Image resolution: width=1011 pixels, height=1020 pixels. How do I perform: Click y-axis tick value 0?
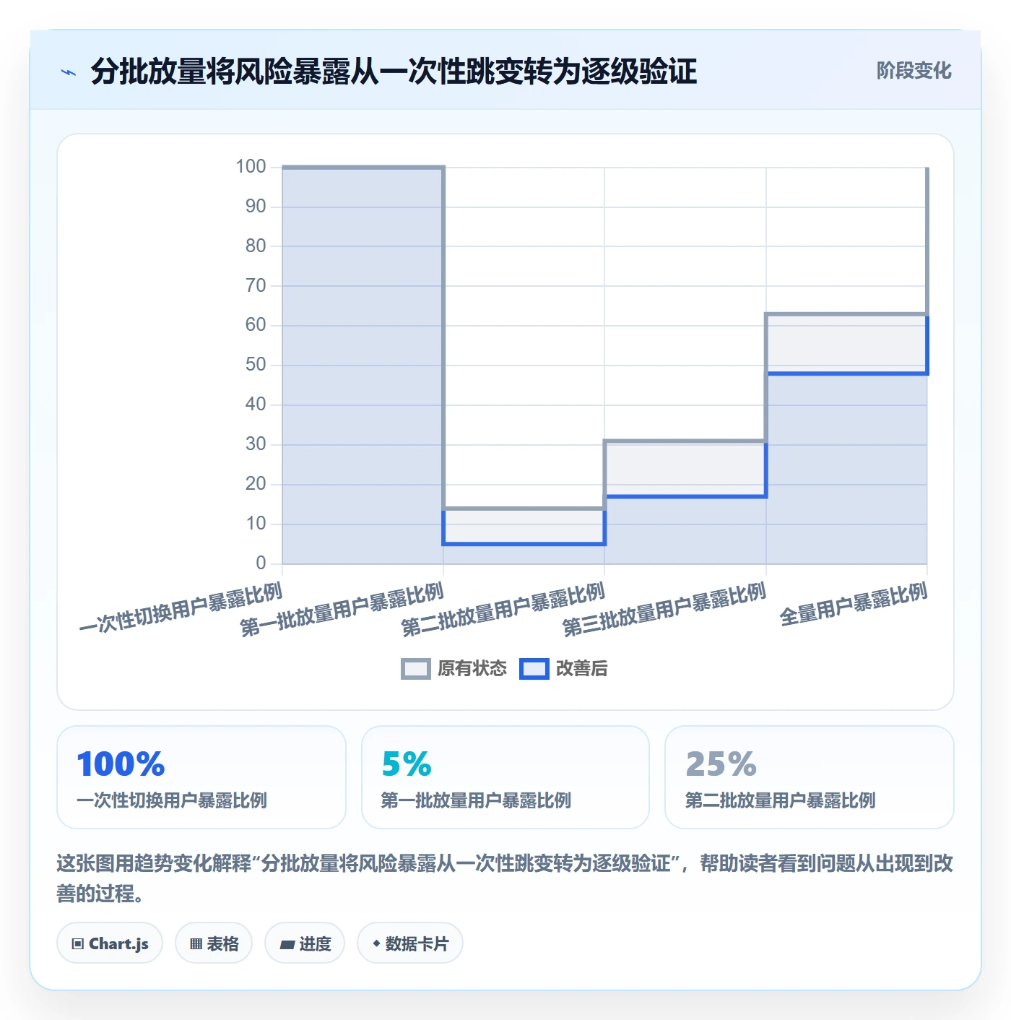[261, 563]
